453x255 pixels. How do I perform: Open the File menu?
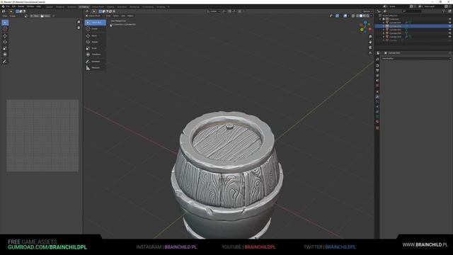(8, 6)
